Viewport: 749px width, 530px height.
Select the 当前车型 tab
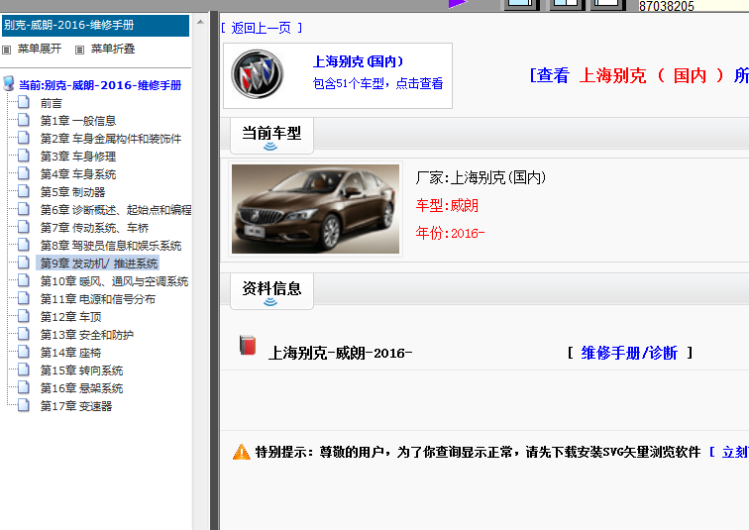click(271, 136)
